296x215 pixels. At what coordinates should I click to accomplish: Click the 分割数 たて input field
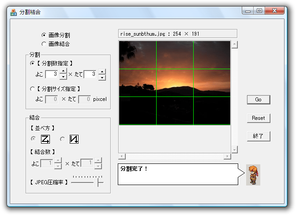tap(90, 74)
